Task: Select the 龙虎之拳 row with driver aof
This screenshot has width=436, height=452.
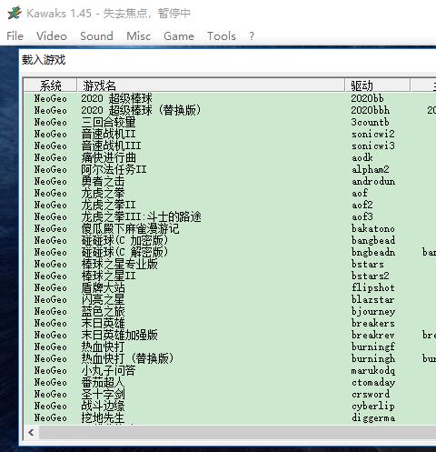Action: click(x=230, y=193)
